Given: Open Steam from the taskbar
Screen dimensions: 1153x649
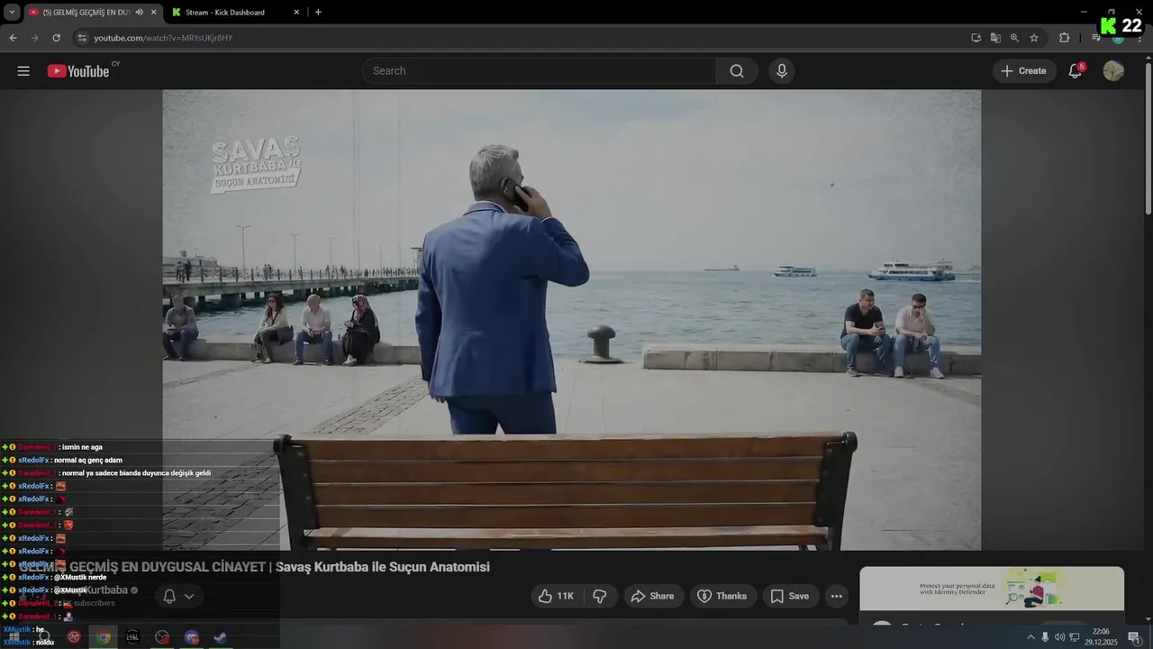Looking at the screenshot, I should (x=220, y=637).
